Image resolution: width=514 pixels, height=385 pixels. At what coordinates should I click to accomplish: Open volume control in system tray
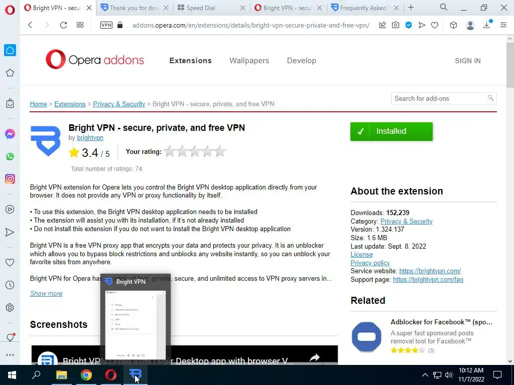(x=449, y=375)
